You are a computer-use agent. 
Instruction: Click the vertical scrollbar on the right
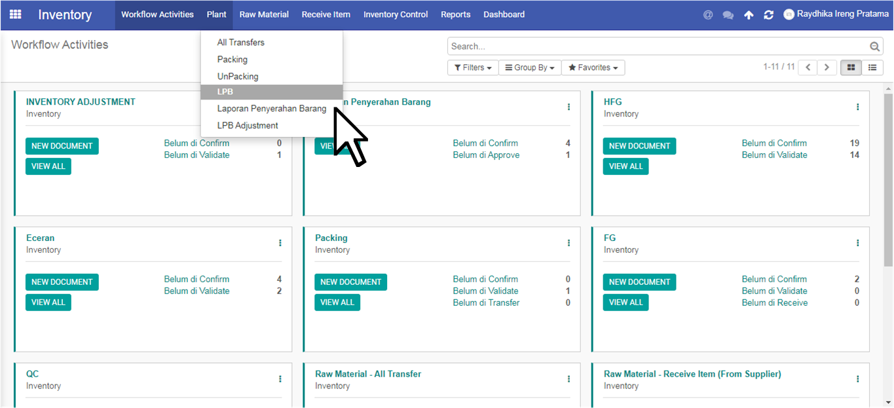click(x=888, y=177)
